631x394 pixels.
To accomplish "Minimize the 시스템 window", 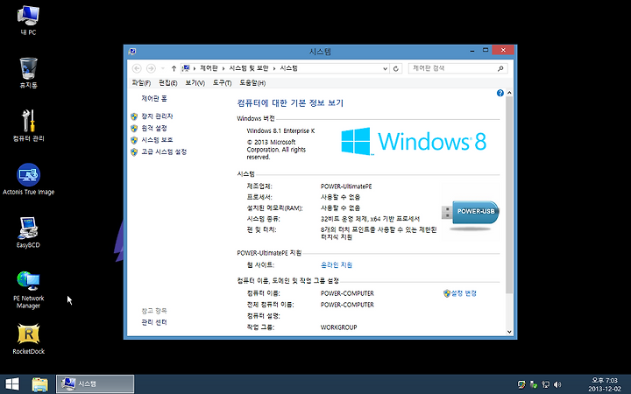I will (x=472, y=51).
